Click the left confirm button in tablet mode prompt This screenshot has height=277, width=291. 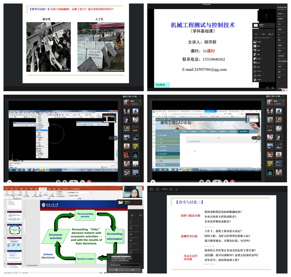(x=116, y=270)
